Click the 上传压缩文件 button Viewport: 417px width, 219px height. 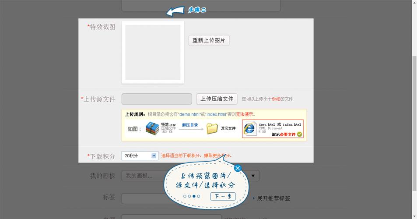(x=217, y=99)
